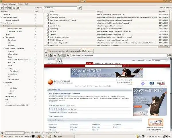This screenshot has height=138, width=172.
Task: Click the add (plus) button in top toolbar
Action: pyautogui.click(x=2, y=8)
